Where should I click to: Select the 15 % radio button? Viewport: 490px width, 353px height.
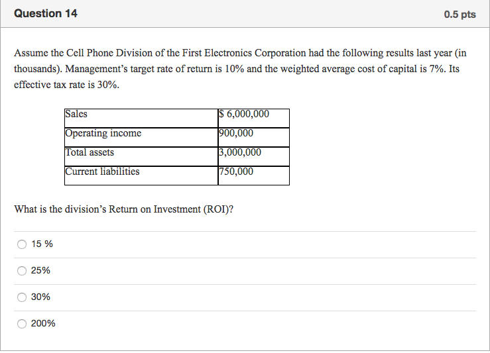click(22, 244)
